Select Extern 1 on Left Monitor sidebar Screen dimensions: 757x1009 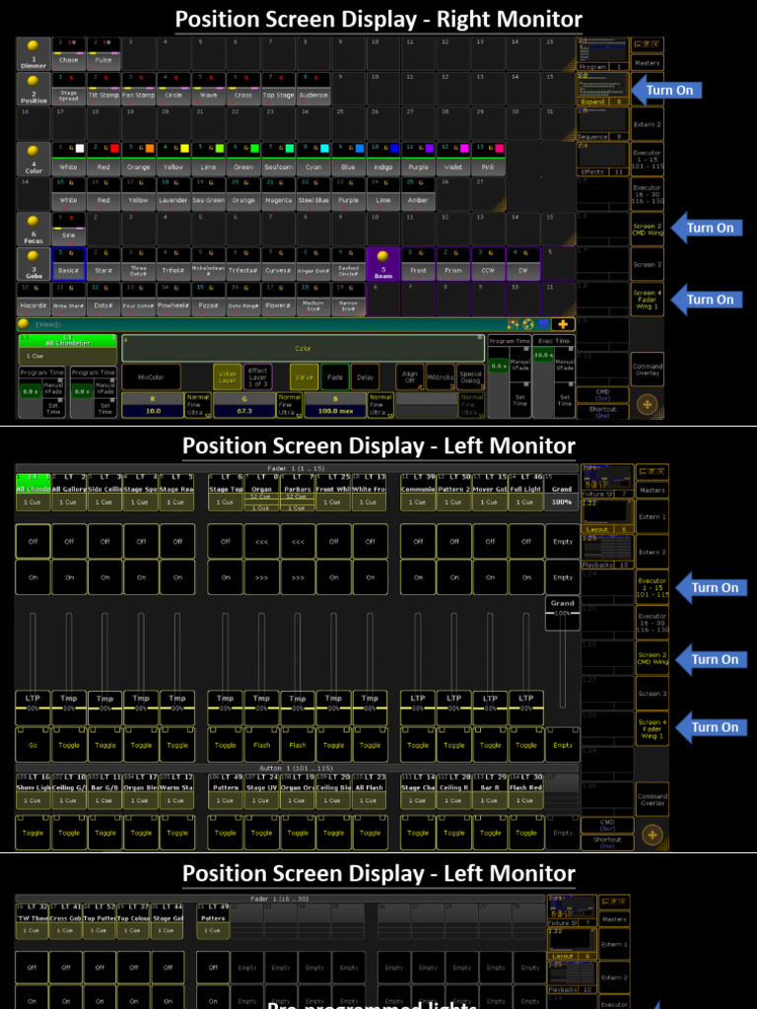(653, 516)
